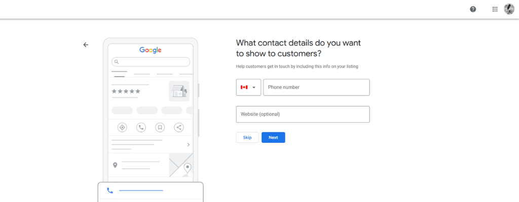This screenshot has height=202, width=519.
Task: Click the store thumbnail in phone preview
Action: point(179,91)
